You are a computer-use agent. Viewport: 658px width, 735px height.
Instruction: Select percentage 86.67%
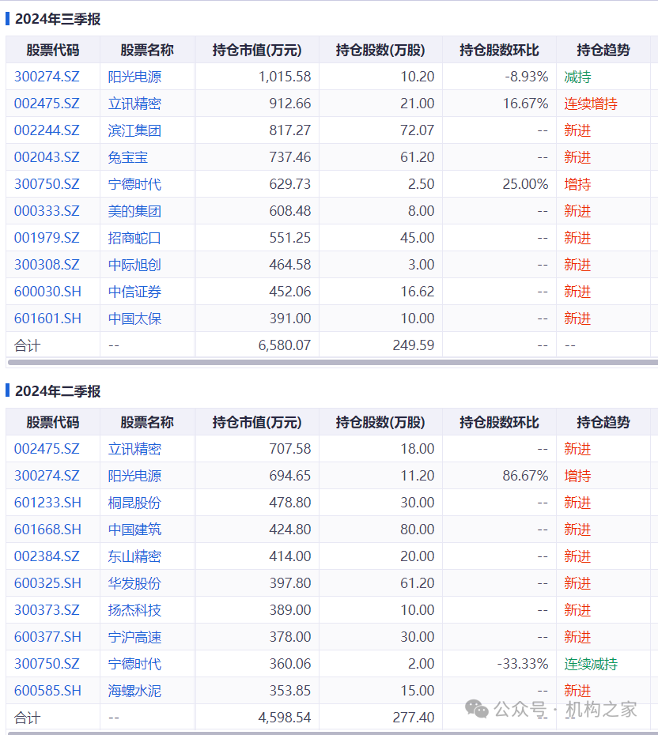point(525,476)
